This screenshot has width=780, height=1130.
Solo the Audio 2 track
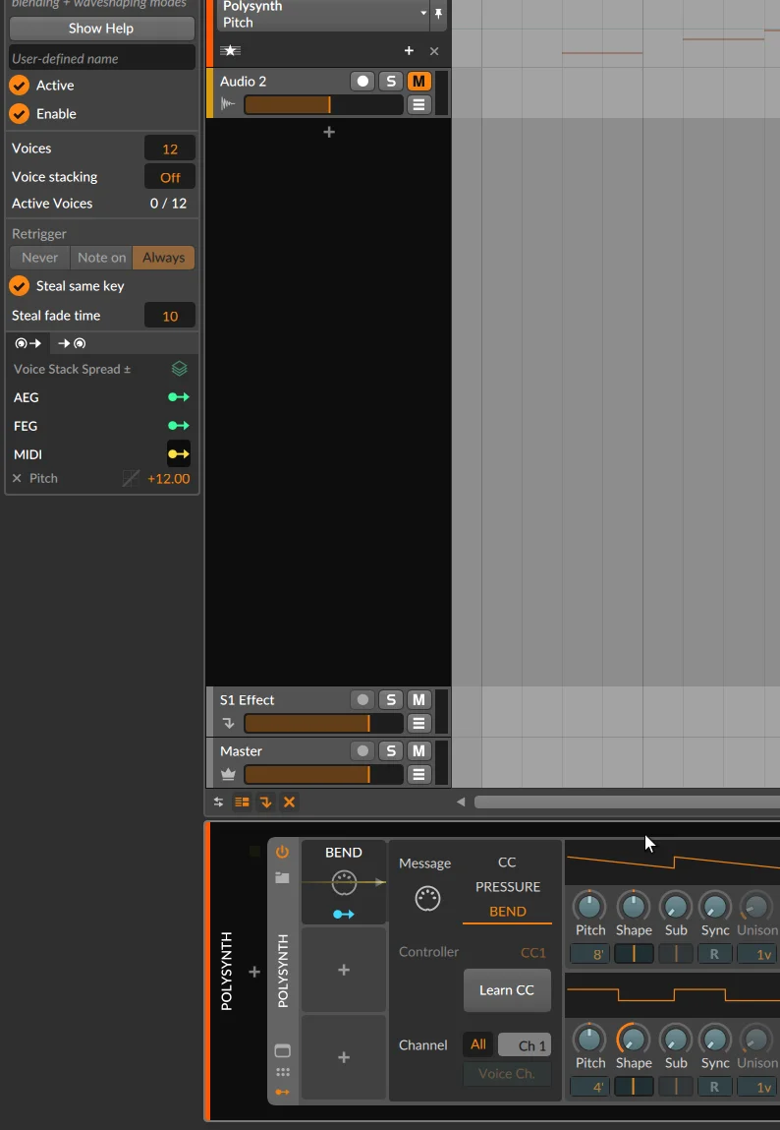coord(391,81)
